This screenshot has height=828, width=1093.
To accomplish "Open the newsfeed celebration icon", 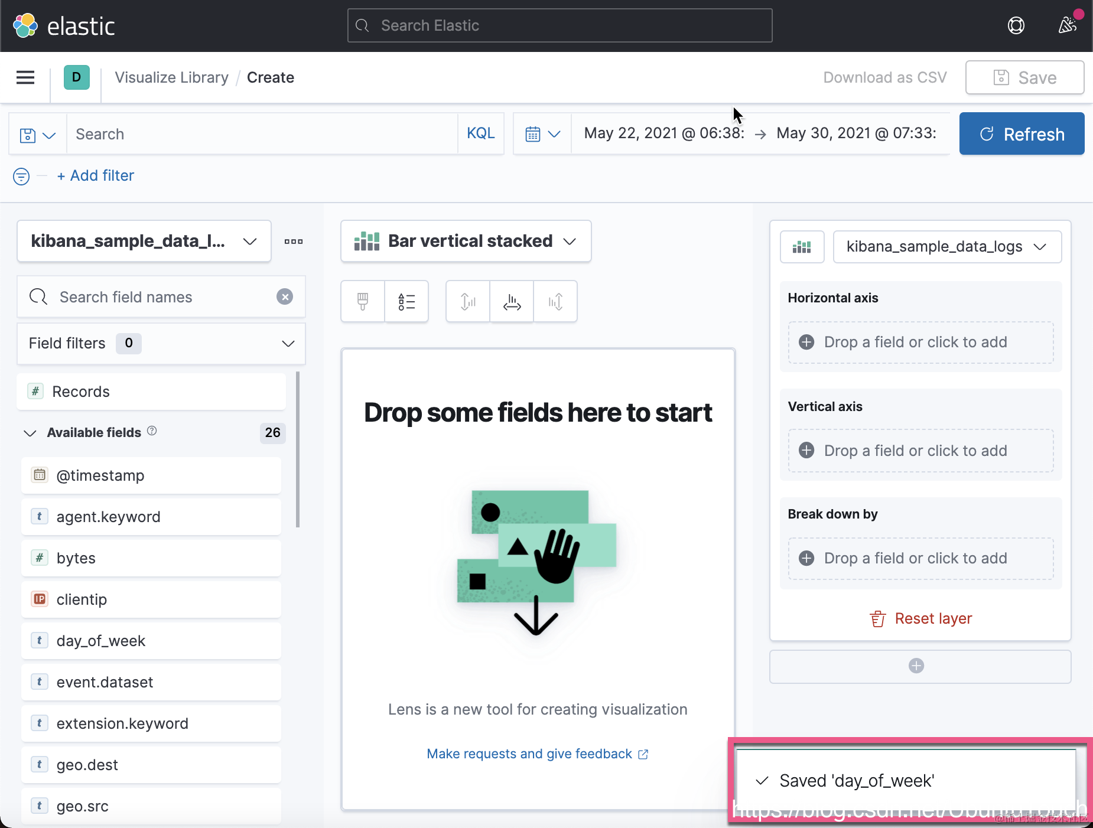I will pos(1067,25).
